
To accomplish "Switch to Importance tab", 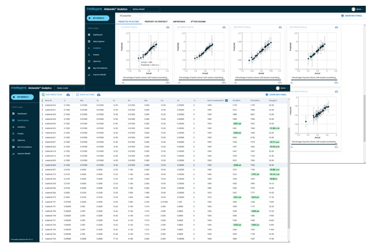I will (x=179, y=21).
